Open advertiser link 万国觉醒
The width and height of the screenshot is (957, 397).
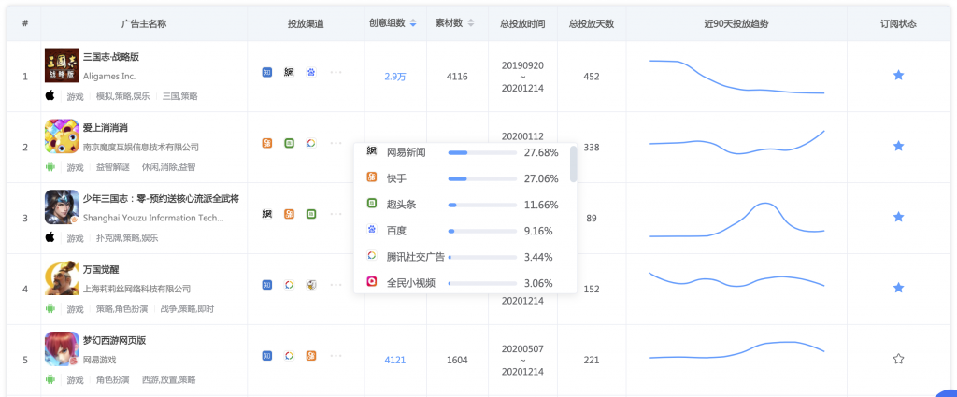(101, 269)
